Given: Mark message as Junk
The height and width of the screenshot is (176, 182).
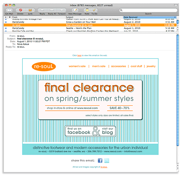Looking at the screenshot, I should pyautogui.click(x=30, y=10).
